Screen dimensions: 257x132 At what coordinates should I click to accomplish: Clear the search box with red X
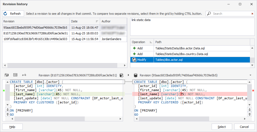click(x=252, y=14)
